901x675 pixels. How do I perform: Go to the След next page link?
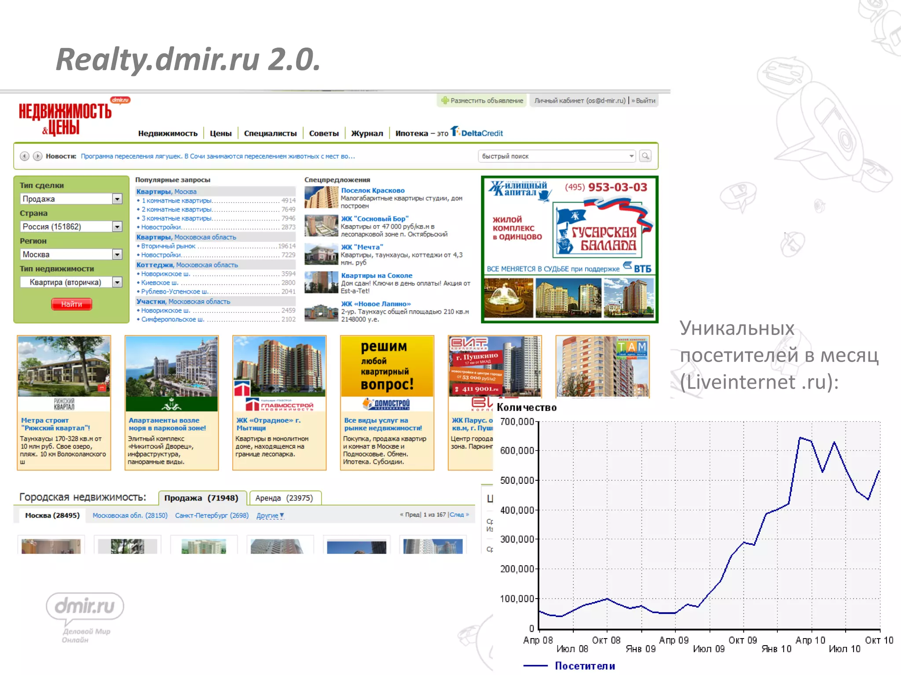pyautogui.click(x=459, y=515)
